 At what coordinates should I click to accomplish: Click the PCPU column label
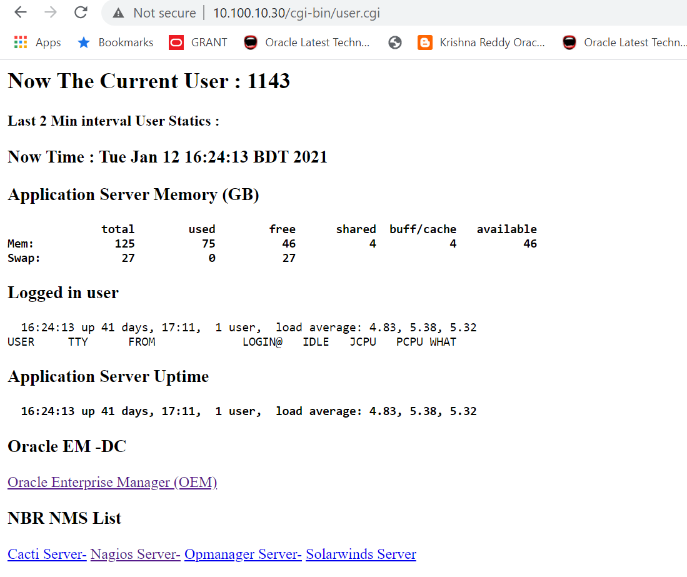point(409,342)
